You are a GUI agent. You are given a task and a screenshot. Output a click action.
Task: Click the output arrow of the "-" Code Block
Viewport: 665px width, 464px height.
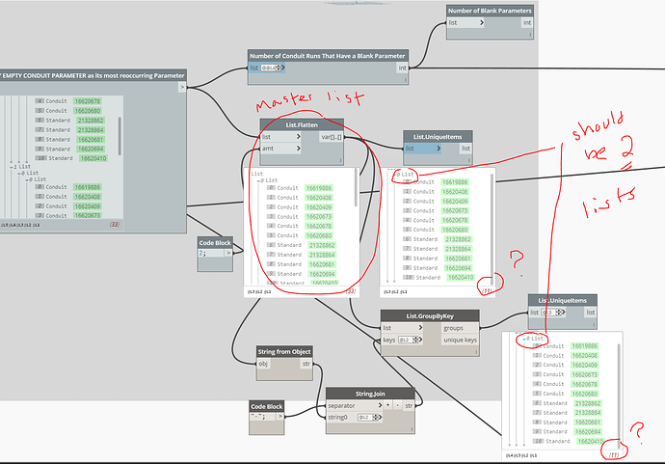click(279, 417)
